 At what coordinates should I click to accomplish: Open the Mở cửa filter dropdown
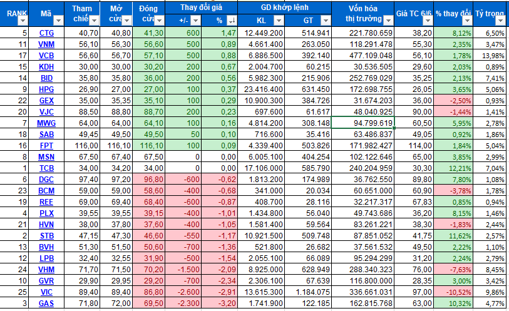click(x=126, y=21)
